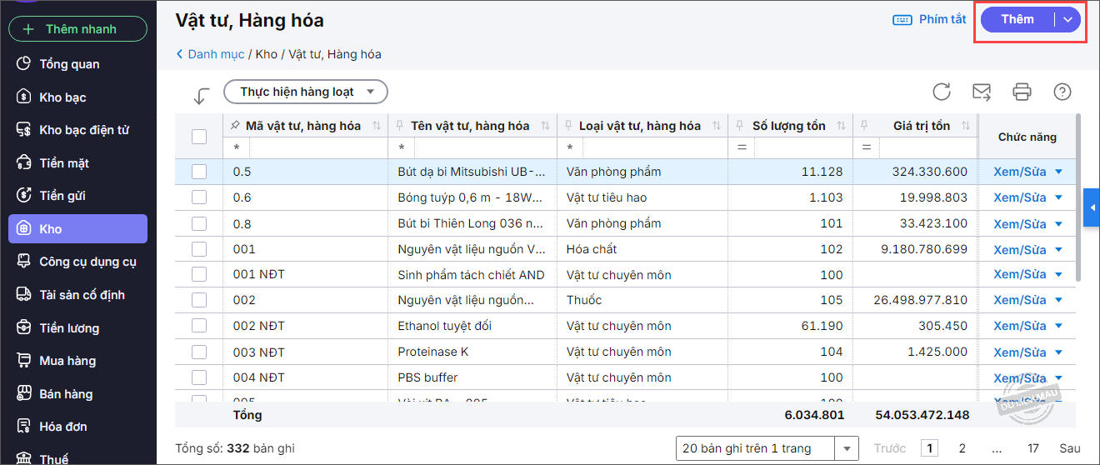Sort by Số lượng tồn column arrows
1100x465 pixels.
point(841,126)
